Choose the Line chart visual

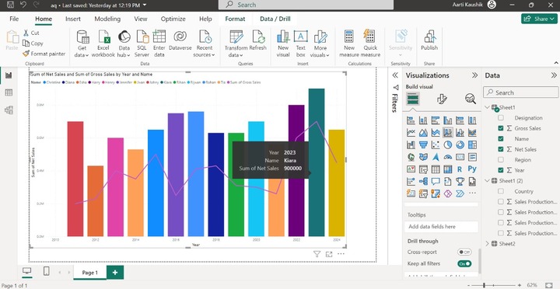[x=411, y=133]
